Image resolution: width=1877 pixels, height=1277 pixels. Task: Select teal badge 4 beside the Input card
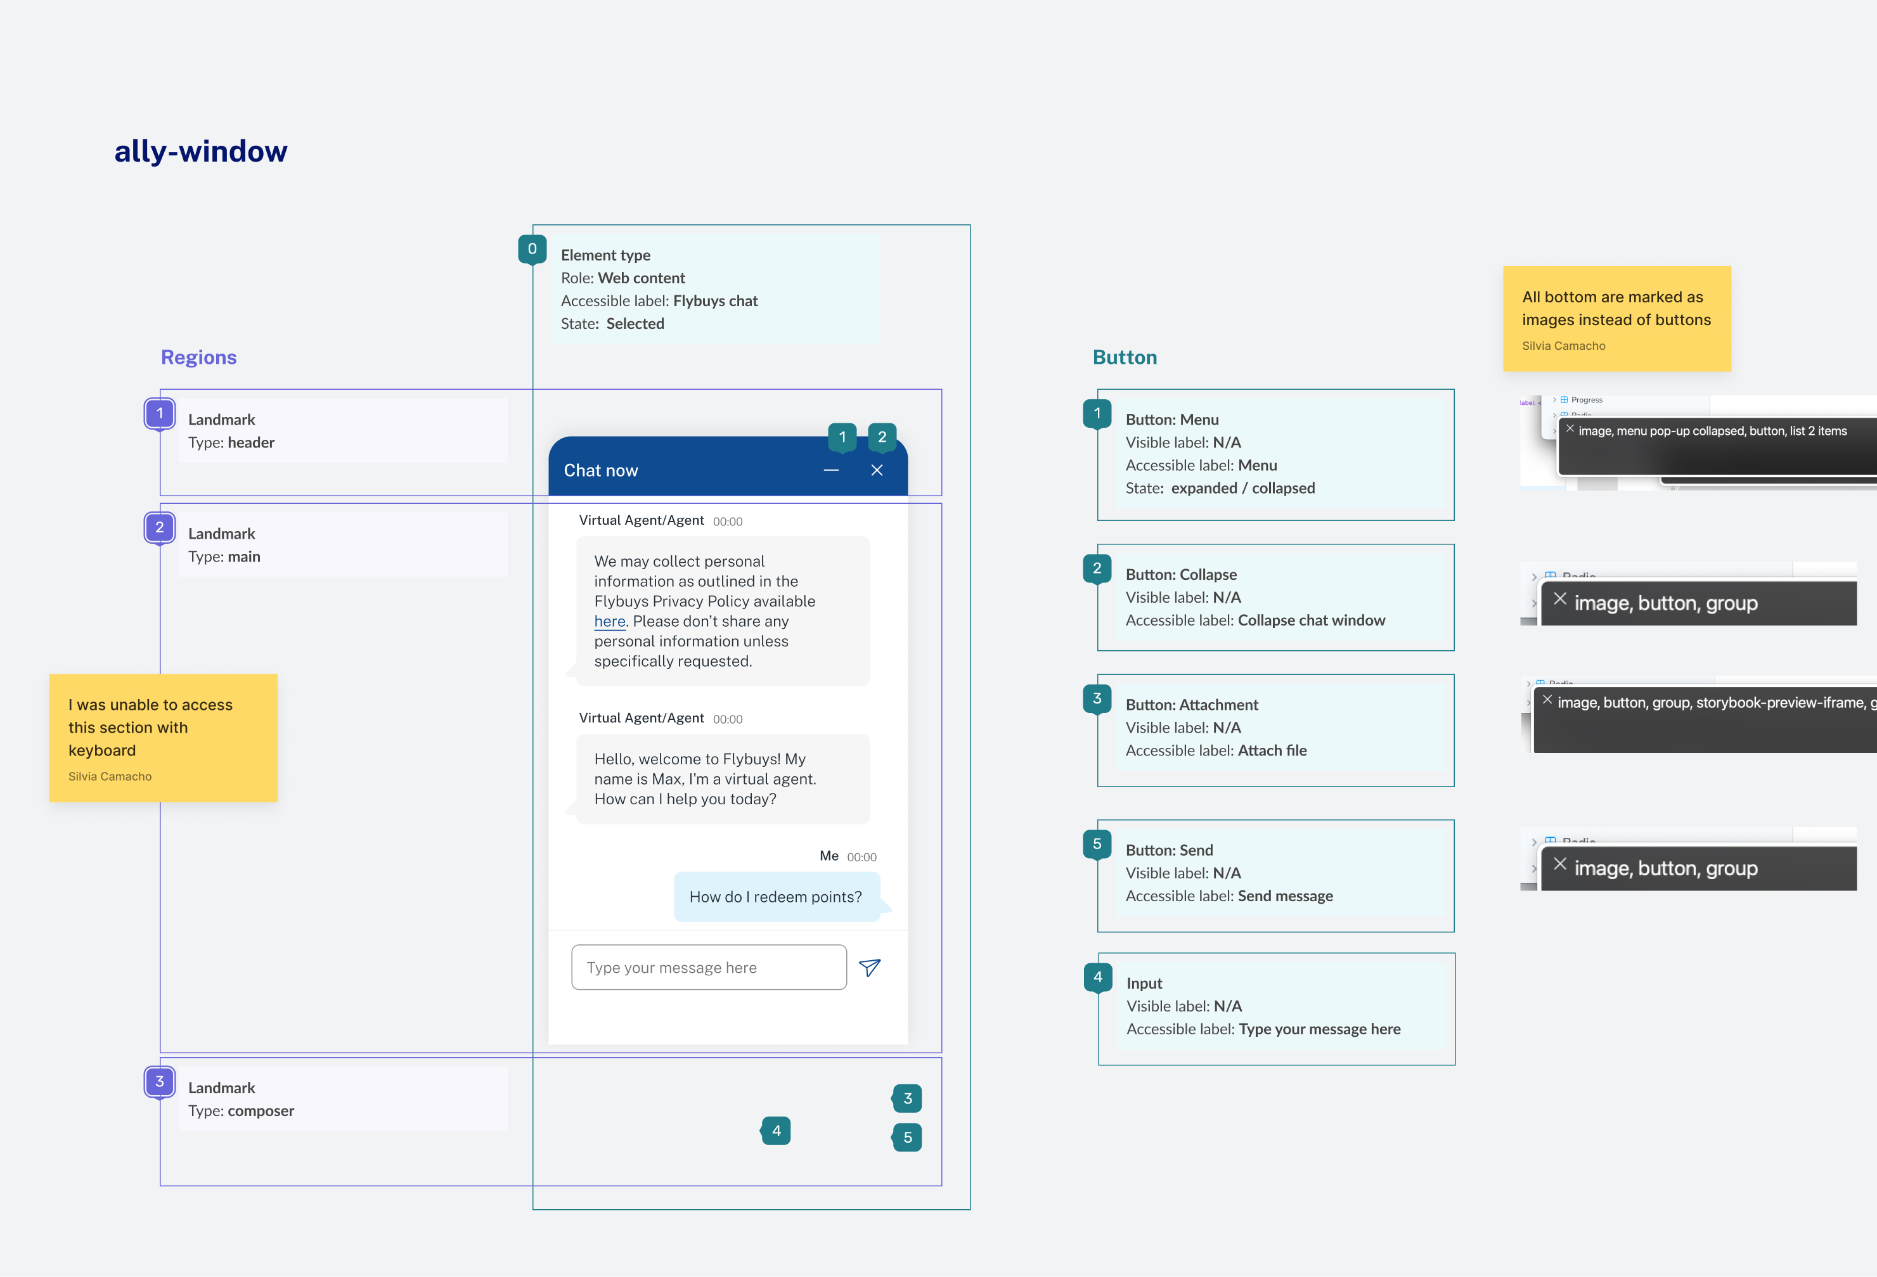1097,977
